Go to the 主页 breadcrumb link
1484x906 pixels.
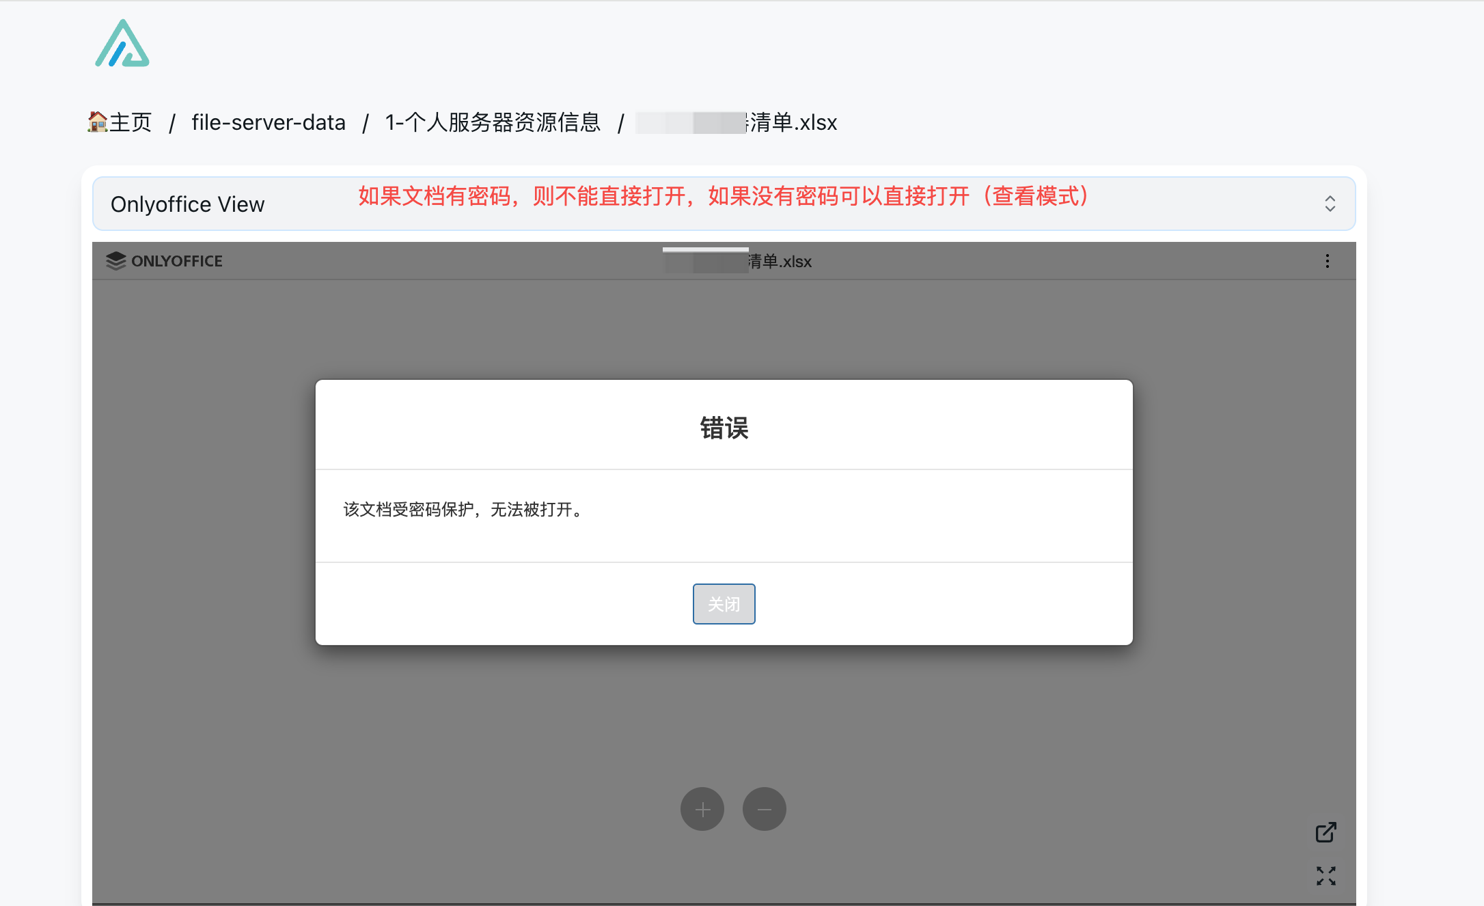tap(130, 122)
